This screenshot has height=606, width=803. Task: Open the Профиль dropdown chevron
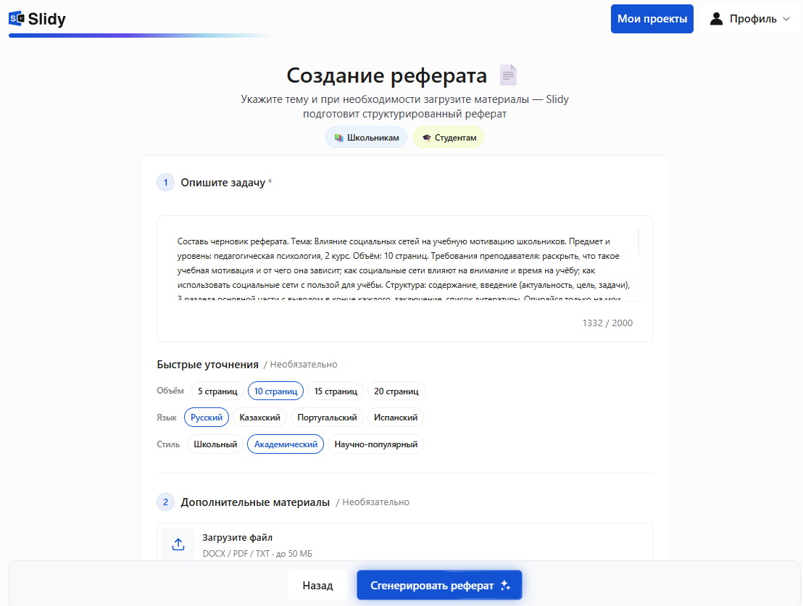click(x=786, y=19)
